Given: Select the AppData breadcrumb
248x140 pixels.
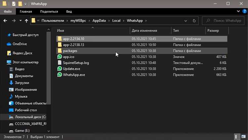Looking at the screenshot, I should (99, 21).
